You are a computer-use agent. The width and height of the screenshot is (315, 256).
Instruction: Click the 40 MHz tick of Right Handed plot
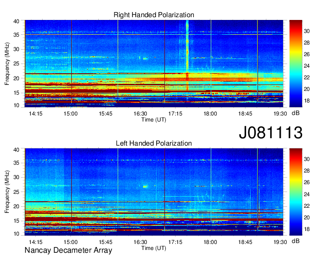[16, 21]
